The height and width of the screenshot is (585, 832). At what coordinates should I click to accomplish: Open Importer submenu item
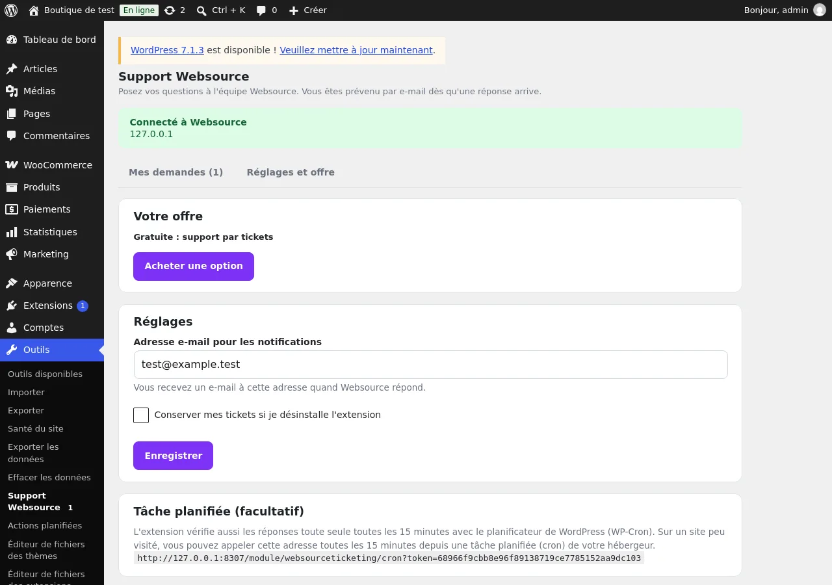coord(26,393)
